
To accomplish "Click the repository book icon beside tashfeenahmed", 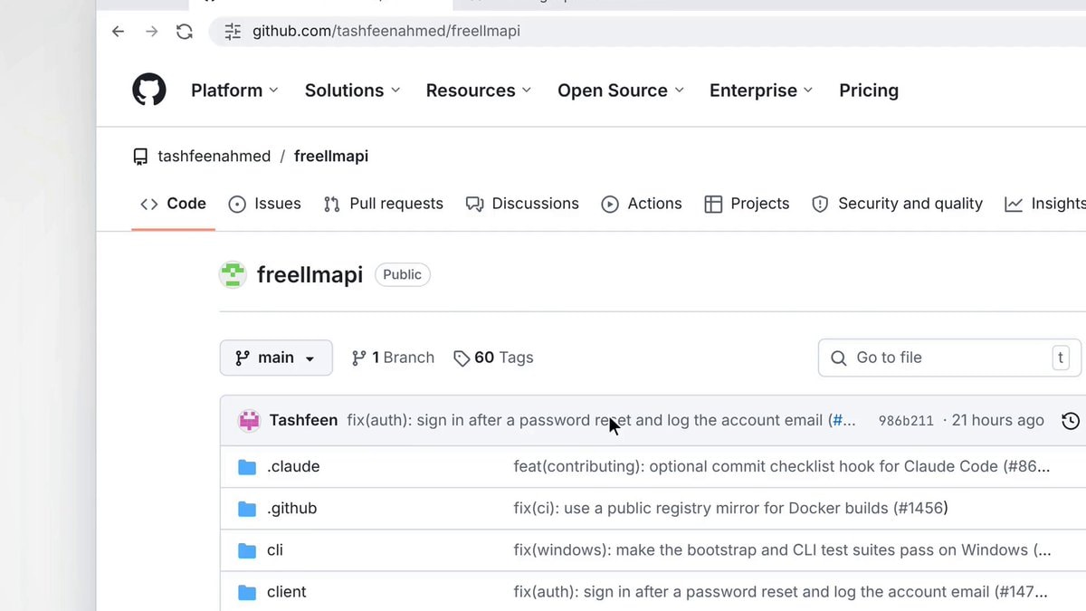I will pos(140,157).
